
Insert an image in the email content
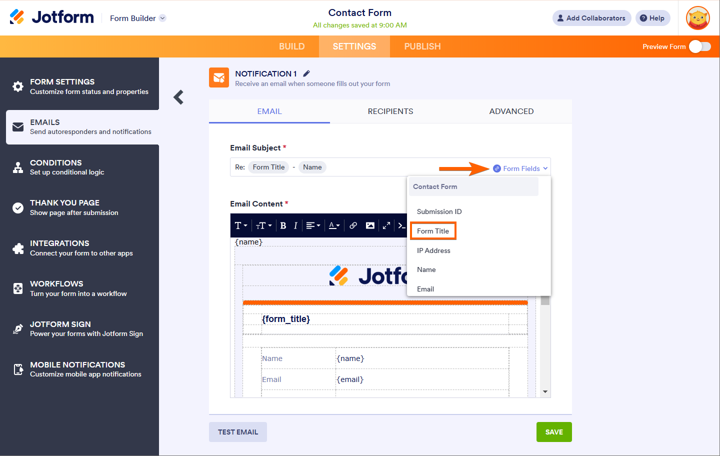pyautogui.click(x=370, y=225)
